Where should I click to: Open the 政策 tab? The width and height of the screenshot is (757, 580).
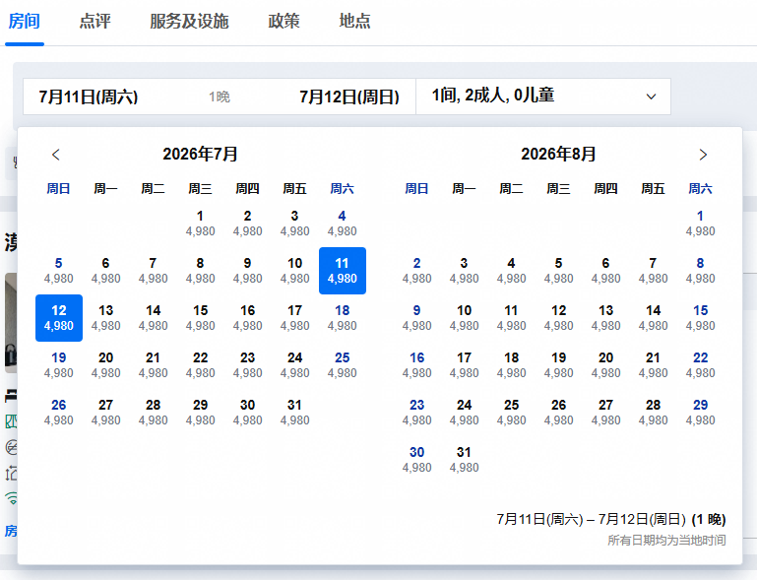click(284, 22)
